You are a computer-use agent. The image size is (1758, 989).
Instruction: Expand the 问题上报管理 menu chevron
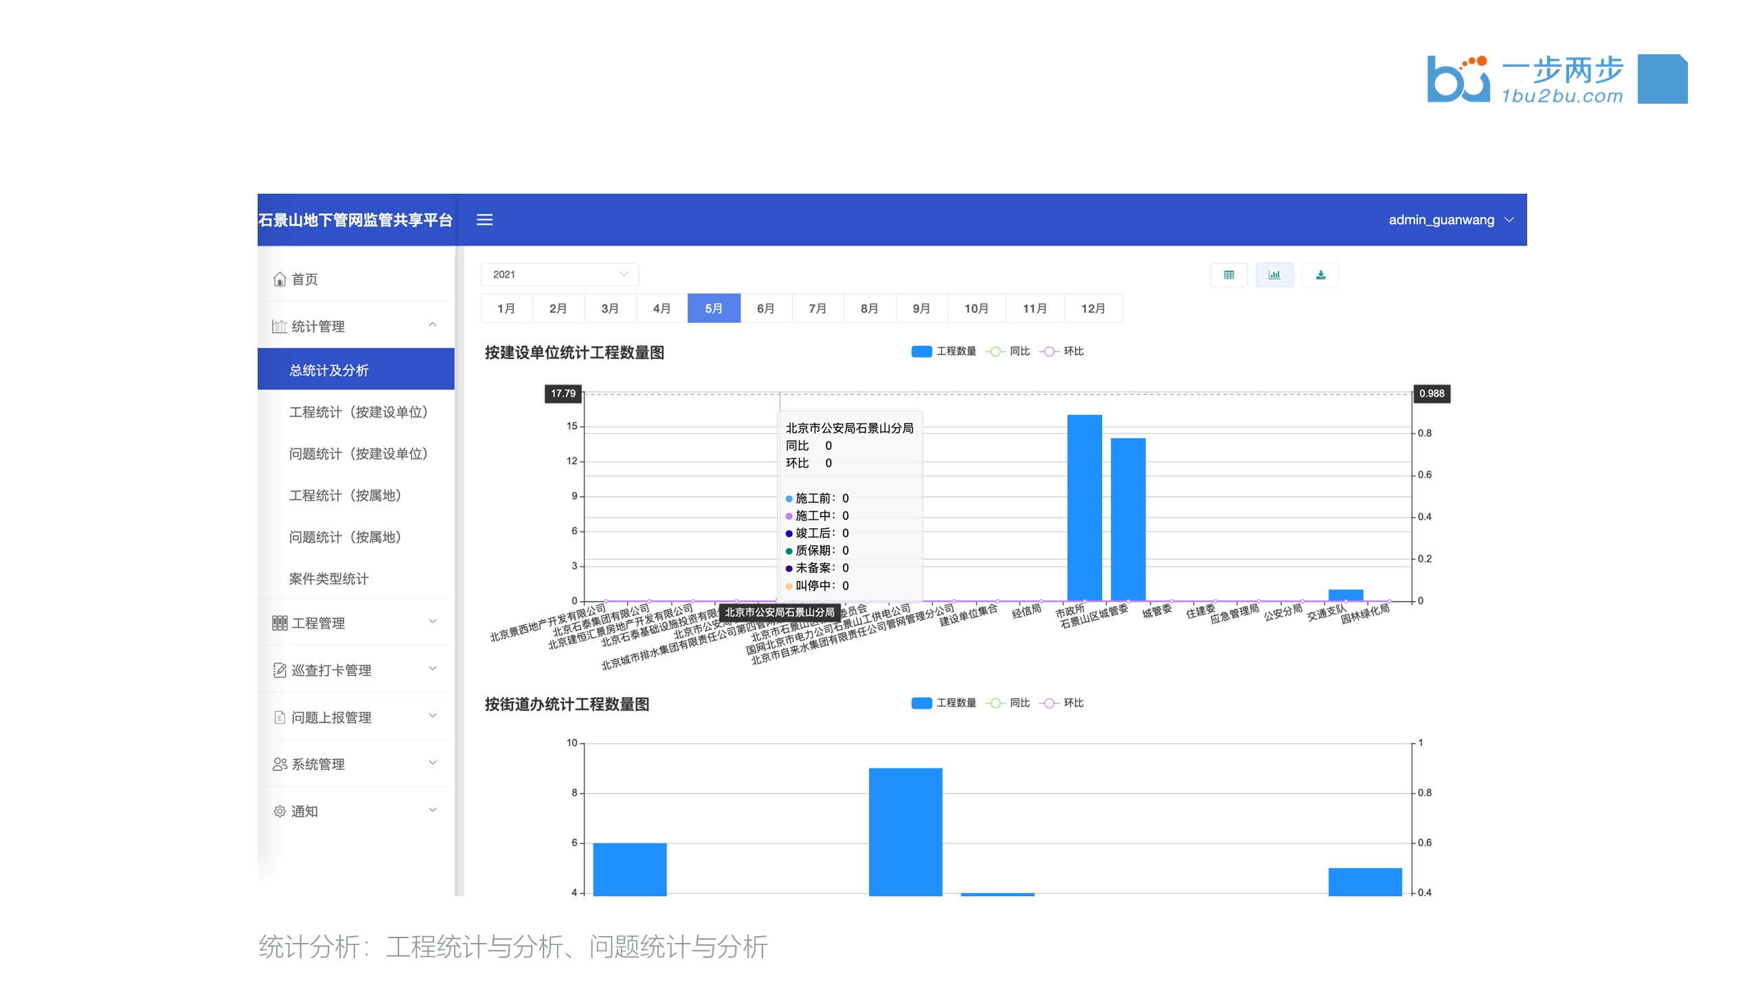coord(432,715)
